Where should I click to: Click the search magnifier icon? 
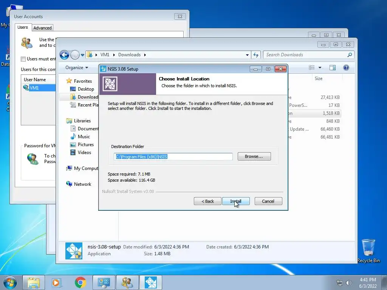tap(350, 55)
